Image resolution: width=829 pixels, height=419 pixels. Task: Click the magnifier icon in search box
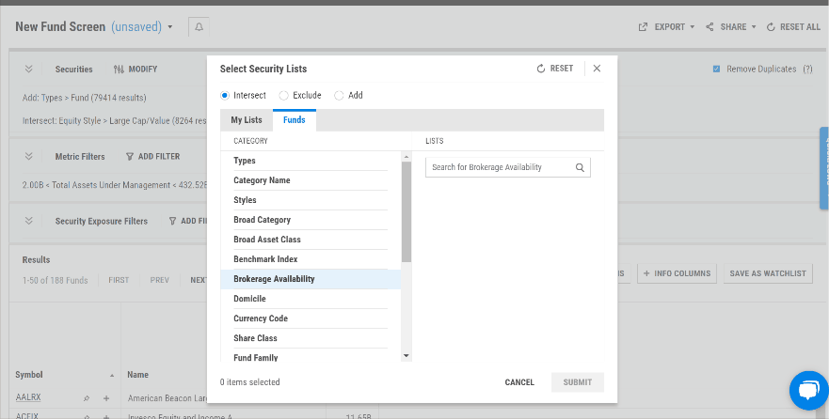pyautogui.click(x=580, y=168)
